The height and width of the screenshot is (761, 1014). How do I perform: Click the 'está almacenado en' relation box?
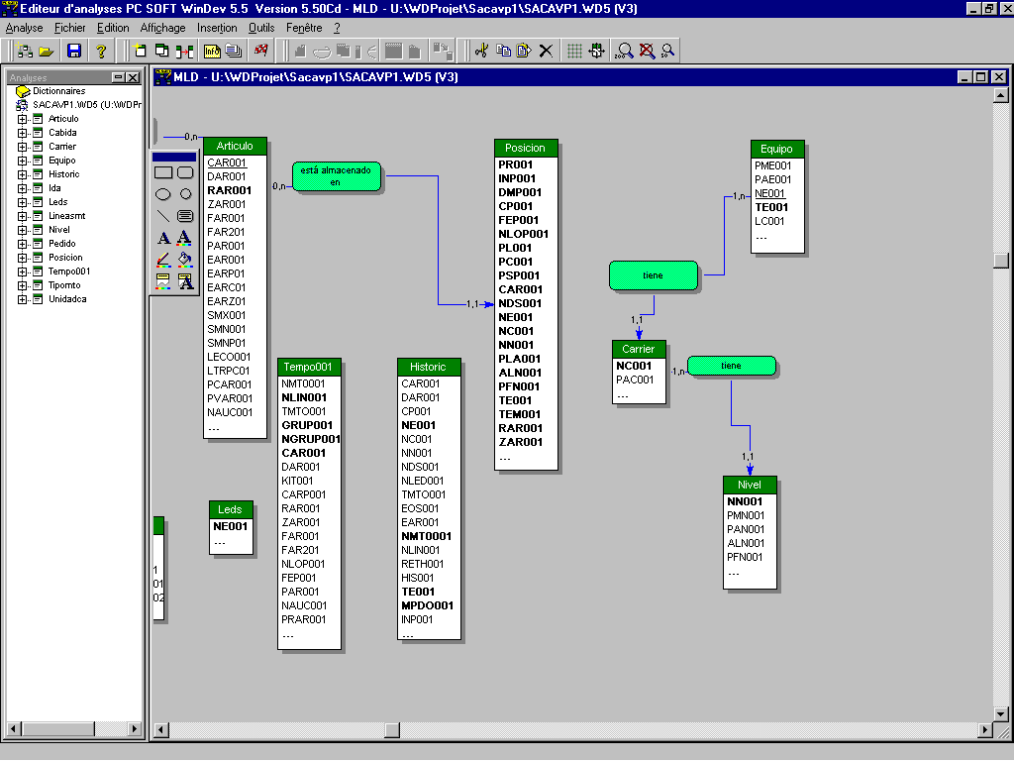point(336,176)
